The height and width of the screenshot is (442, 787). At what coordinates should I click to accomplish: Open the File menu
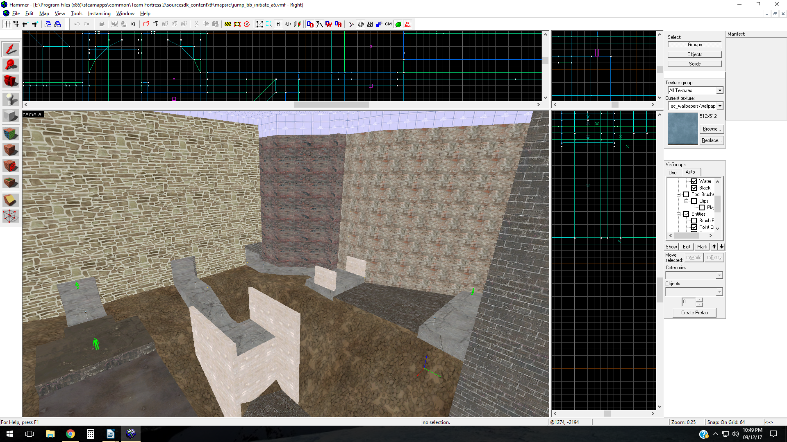point(16,14)
